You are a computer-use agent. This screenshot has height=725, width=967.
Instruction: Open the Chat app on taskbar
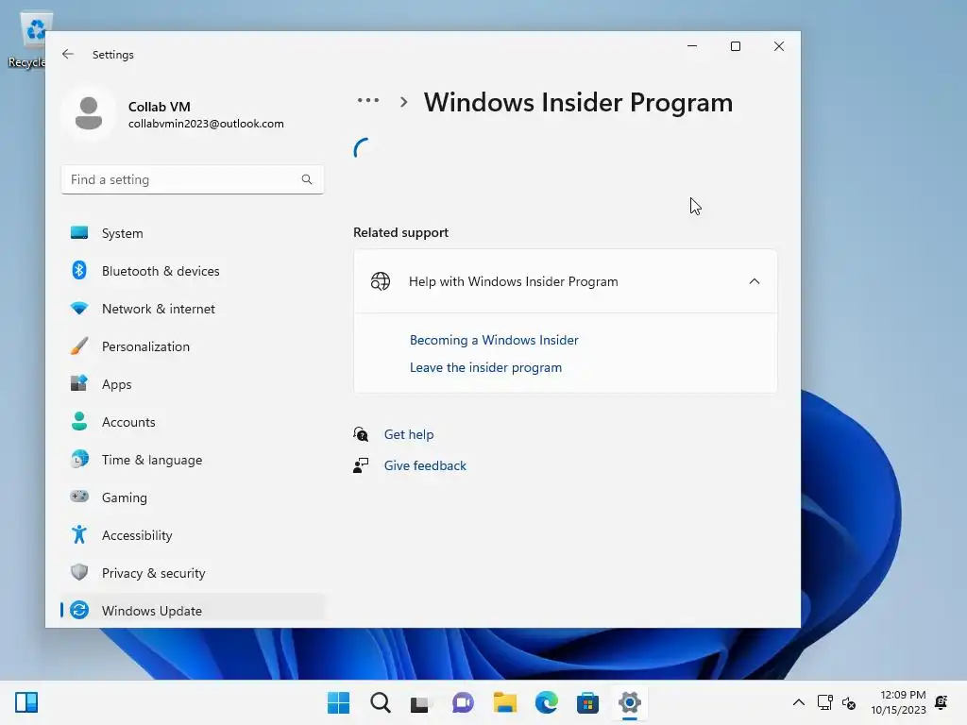click(463, 702)
